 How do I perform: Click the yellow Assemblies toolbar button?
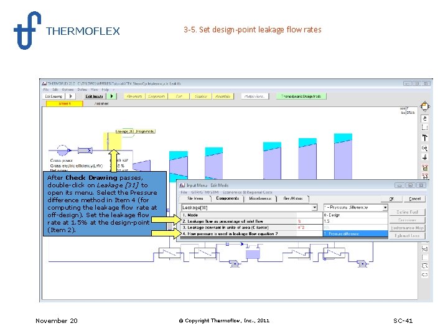(223, 96)
